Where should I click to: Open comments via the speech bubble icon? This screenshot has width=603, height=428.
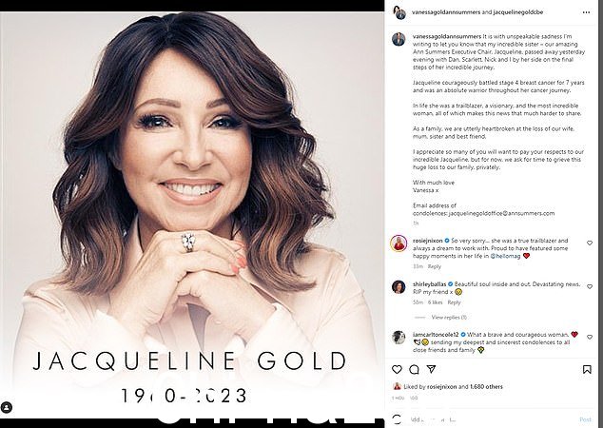tap(414, 370)
